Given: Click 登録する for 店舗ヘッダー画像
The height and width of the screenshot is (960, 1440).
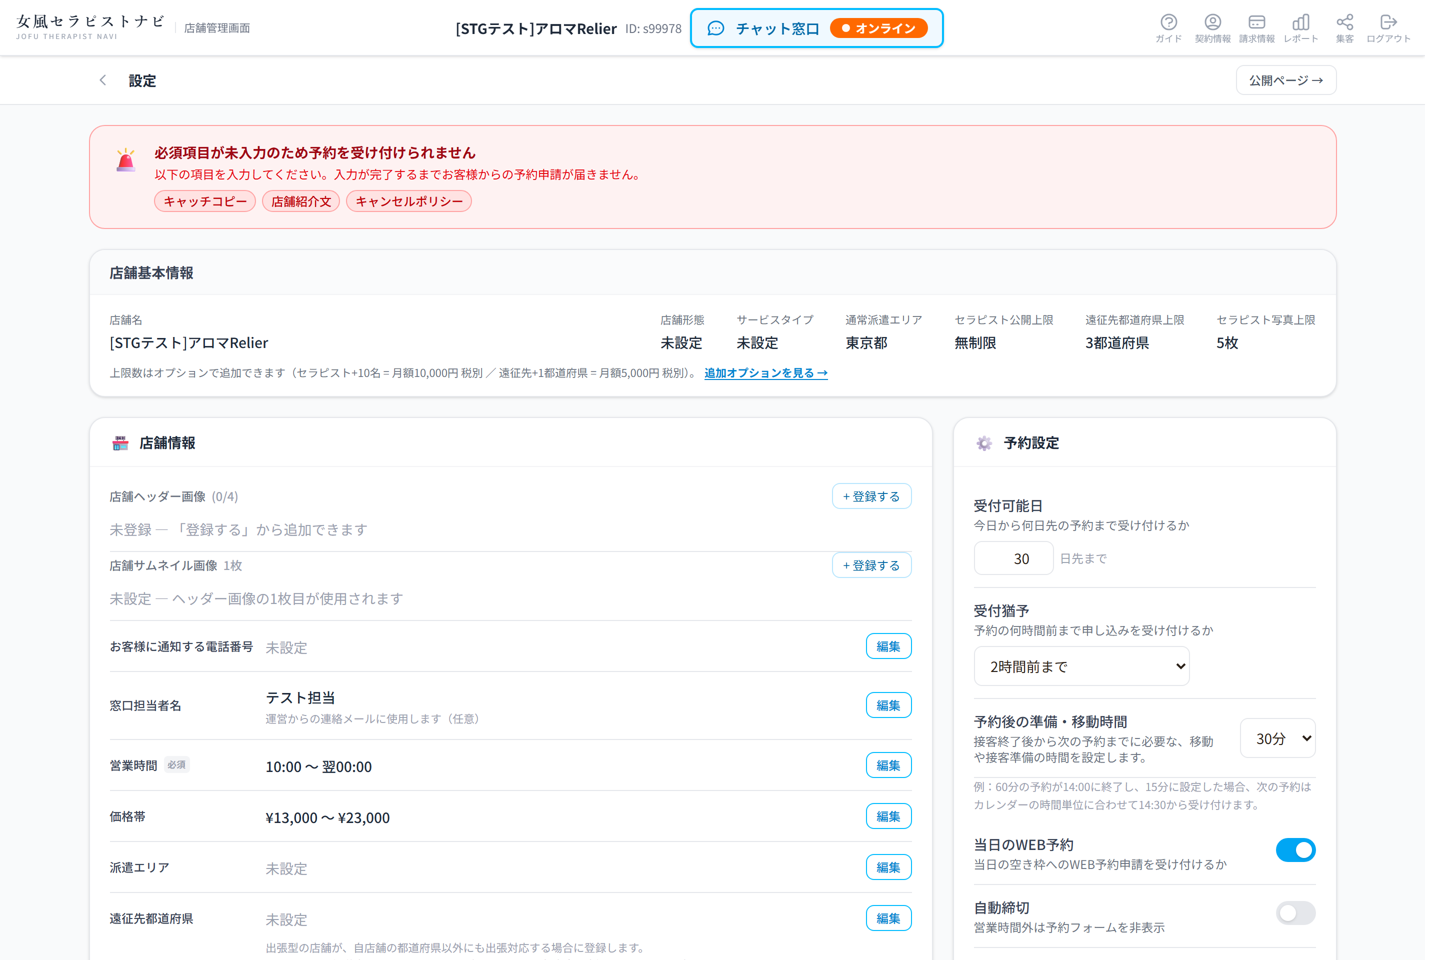Looking at the screenshot, I should click(880, 501).
